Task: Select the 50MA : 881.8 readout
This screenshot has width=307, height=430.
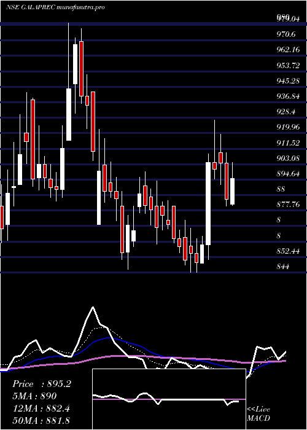Action: tap(41, 421)
